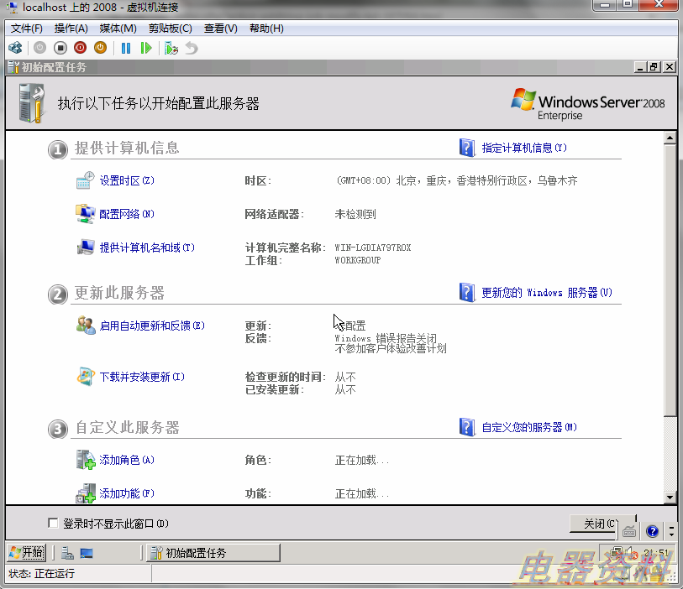This screenshot has height=589, width=683.
Task: Open Server Manager from the quick launch bar
Action: tap(67, 553)
